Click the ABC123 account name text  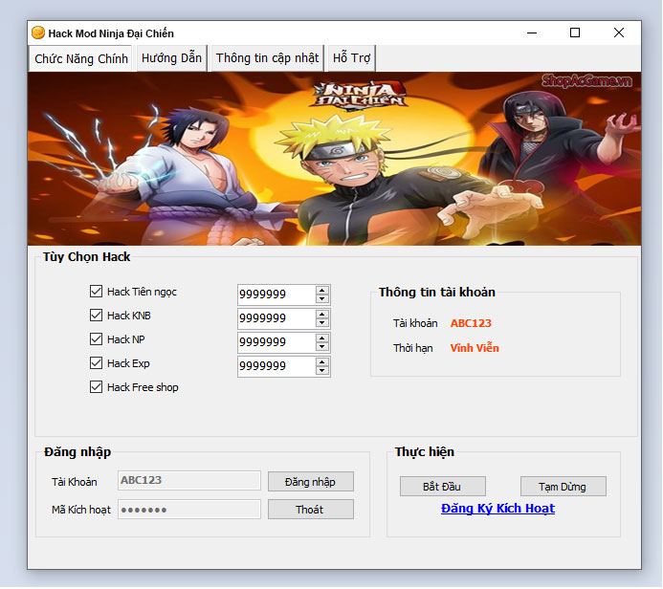471,323
